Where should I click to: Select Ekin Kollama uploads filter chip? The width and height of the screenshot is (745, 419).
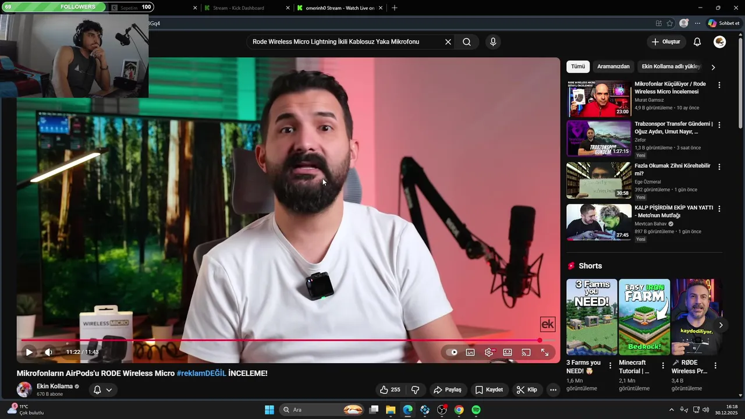click(671, 66)
